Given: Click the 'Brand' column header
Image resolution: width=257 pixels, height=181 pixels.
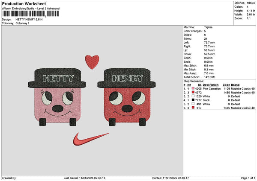Looking at the screenshot, I should tap(235, 85).
